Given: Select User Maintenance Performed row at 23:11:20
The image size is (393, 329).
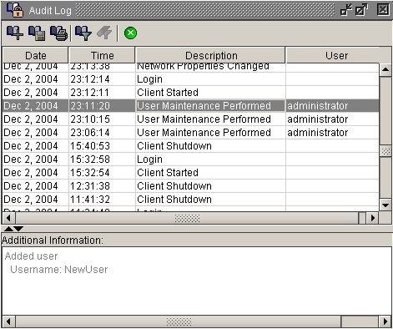Looking at the screenshot, I should coord(191,106).
